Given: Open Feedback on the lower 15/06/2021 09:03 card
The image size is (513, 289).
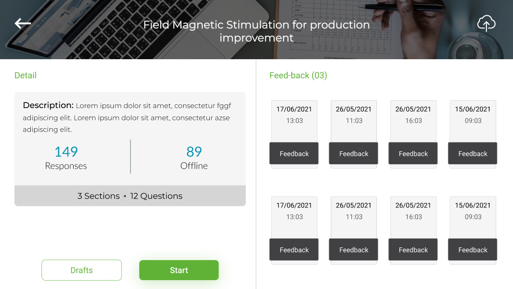Looking at the screenshot, I should pyautogui.click(x=472, y=250).
